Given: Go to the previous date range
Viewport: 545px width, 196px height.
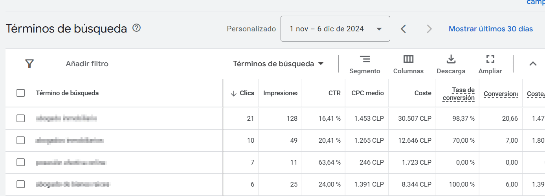Looking at the screenshot, I should click(x=403, y=29).
